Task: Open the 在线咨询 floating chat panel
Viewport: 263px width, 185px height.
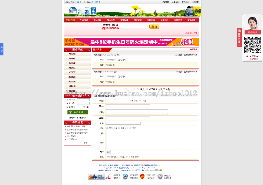Action: pos(239,37)
